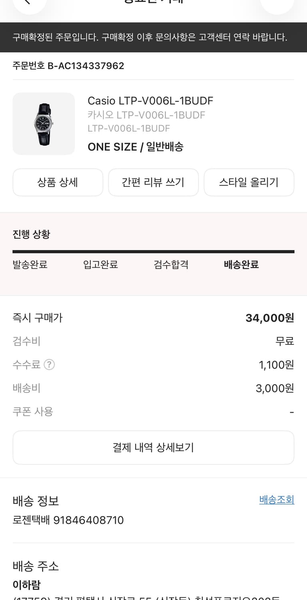Select the 입고완료 progress step
Image resolution: width=307 pixels, height=600 pixels.
pyautogui.click(x=100, y=264)
